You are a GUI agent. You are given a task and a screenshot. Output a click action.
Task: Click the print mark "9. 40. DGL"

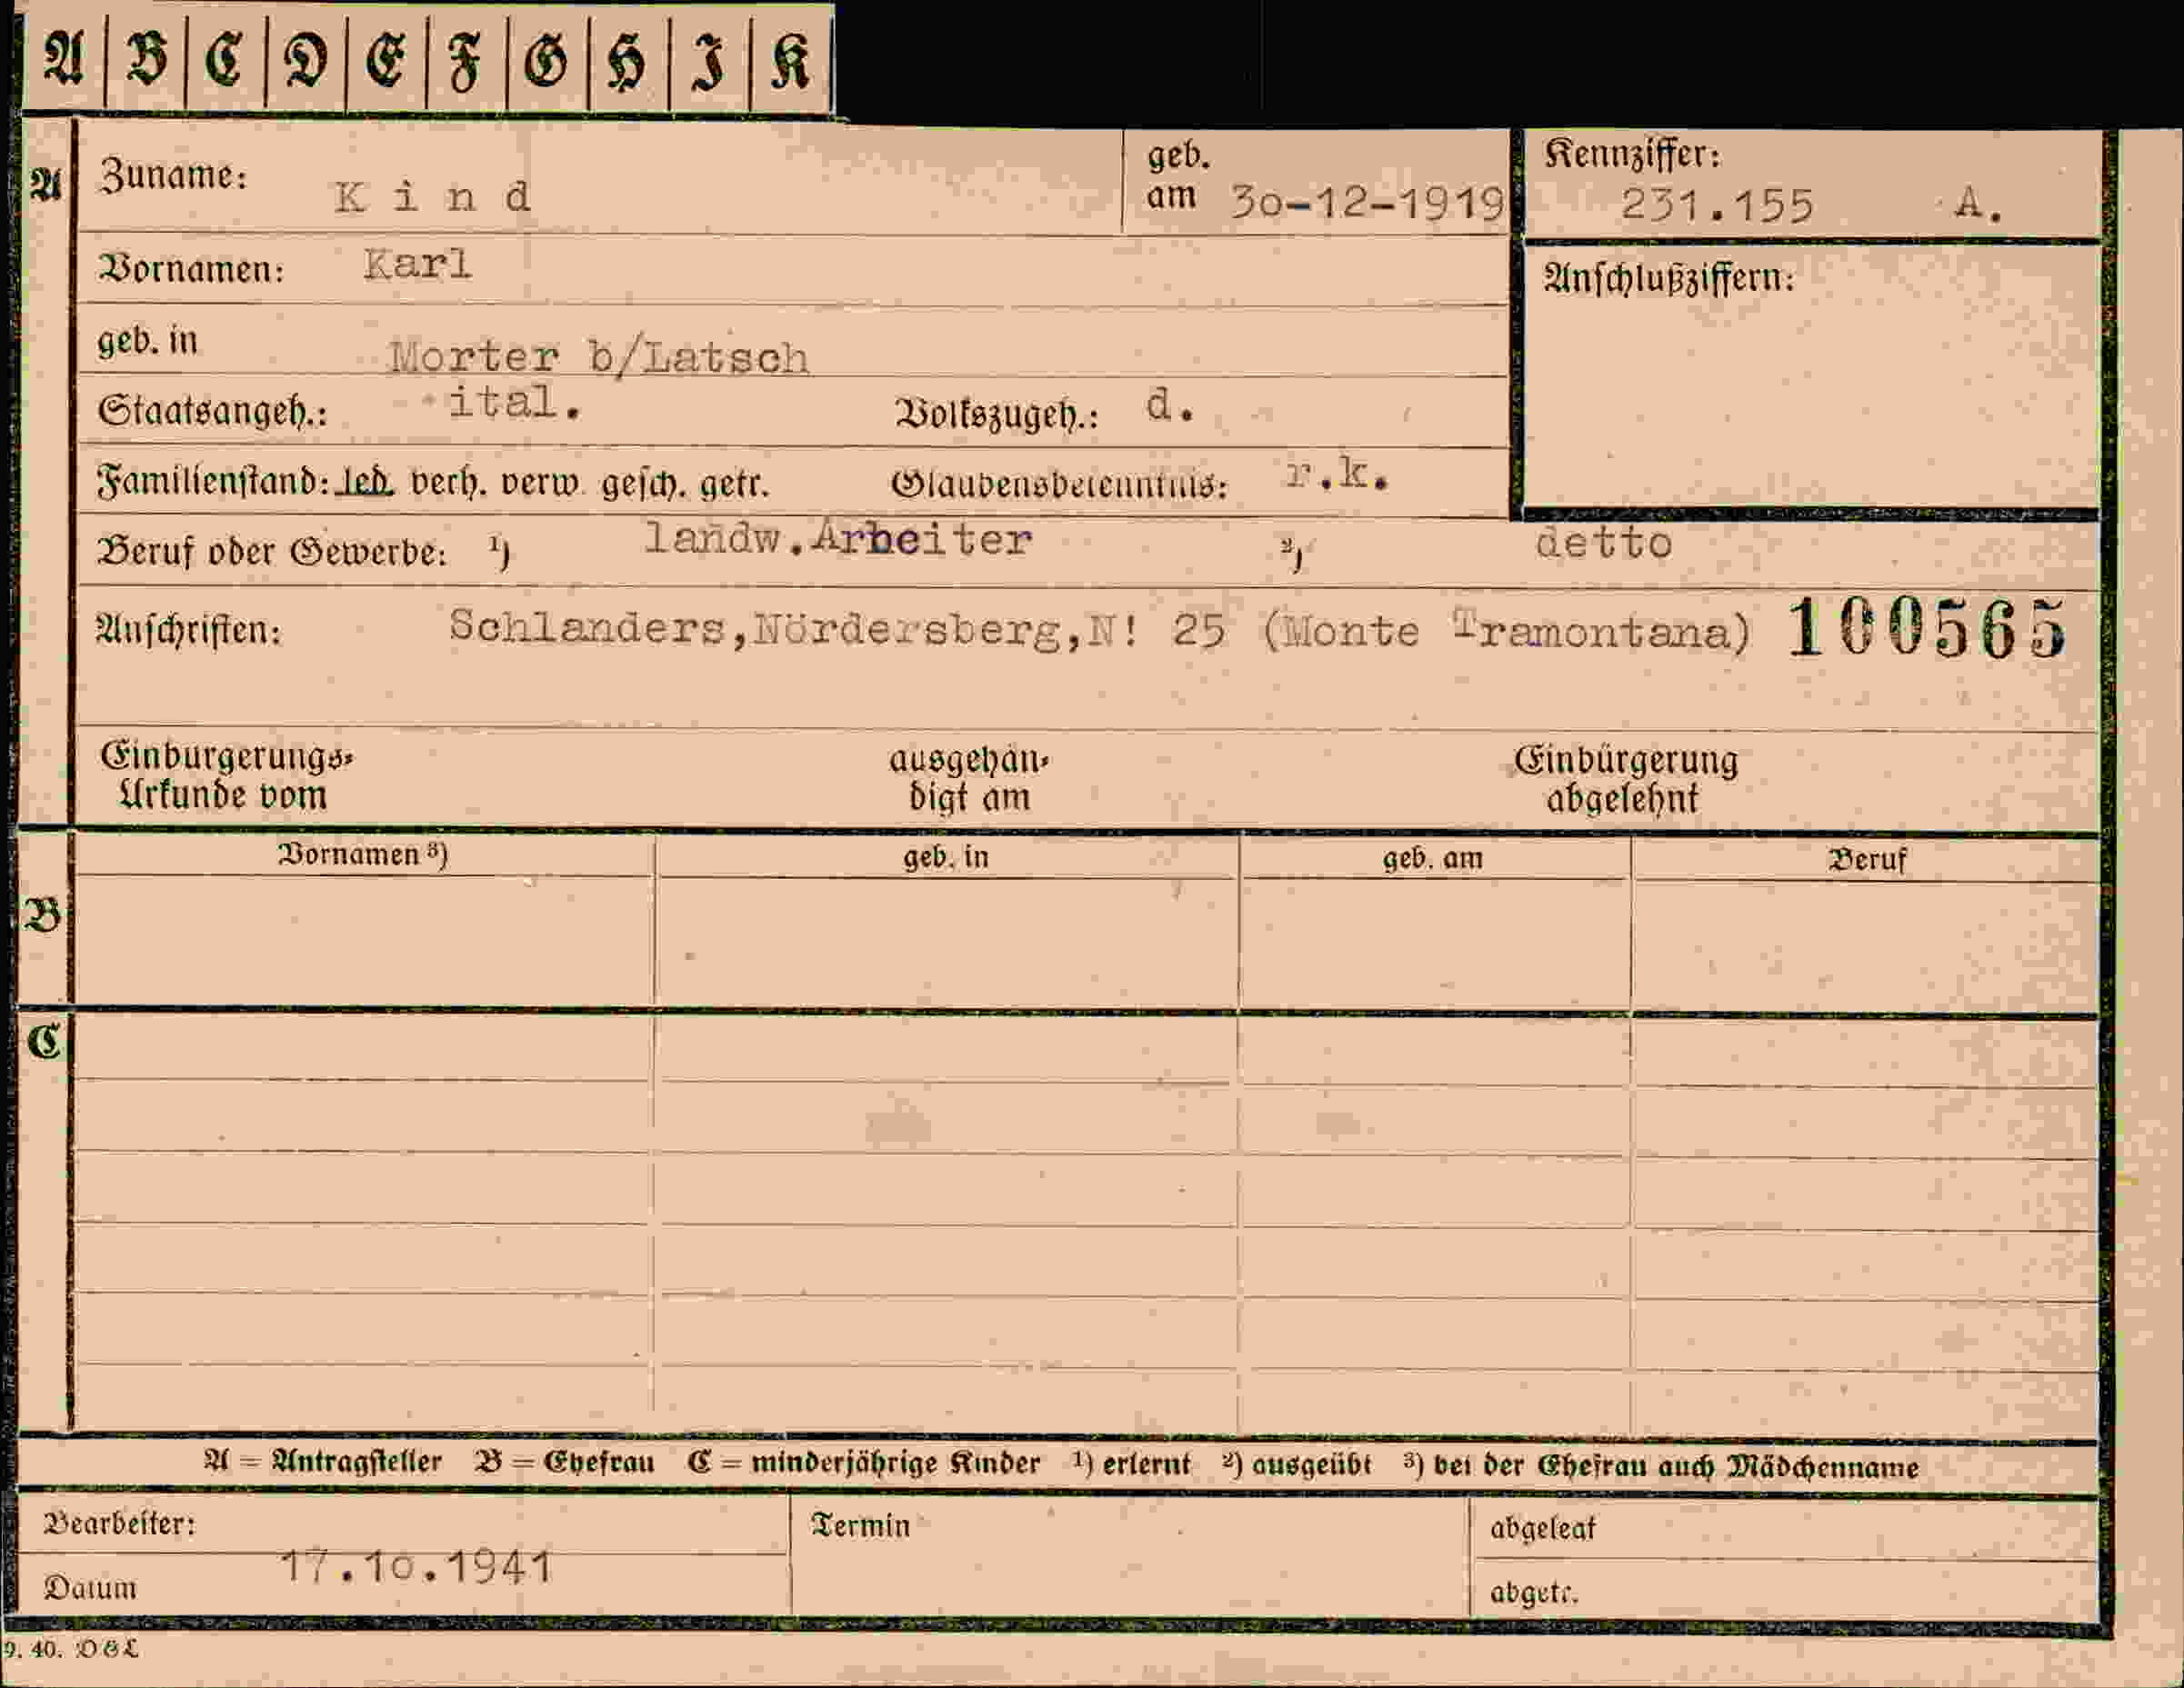[70, 1649]
